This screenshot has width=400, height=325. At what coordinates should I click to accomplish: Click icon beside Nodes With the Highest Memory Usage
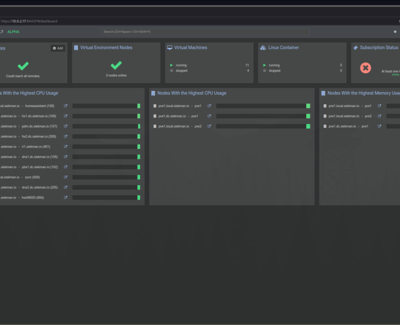tap(323, 93)
